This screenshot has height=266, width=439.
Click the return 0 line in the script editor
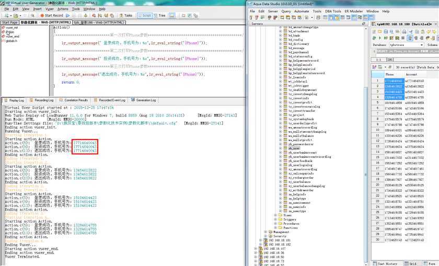[71, 83]
